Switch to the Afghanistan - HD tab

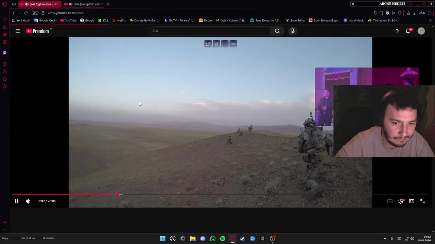click(x=40, y=4)
